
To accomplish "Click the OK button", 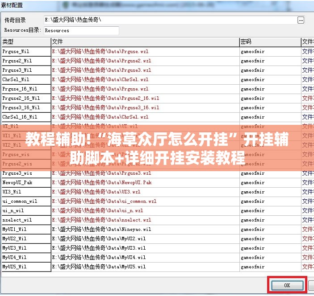I will (x=287, y=285).
